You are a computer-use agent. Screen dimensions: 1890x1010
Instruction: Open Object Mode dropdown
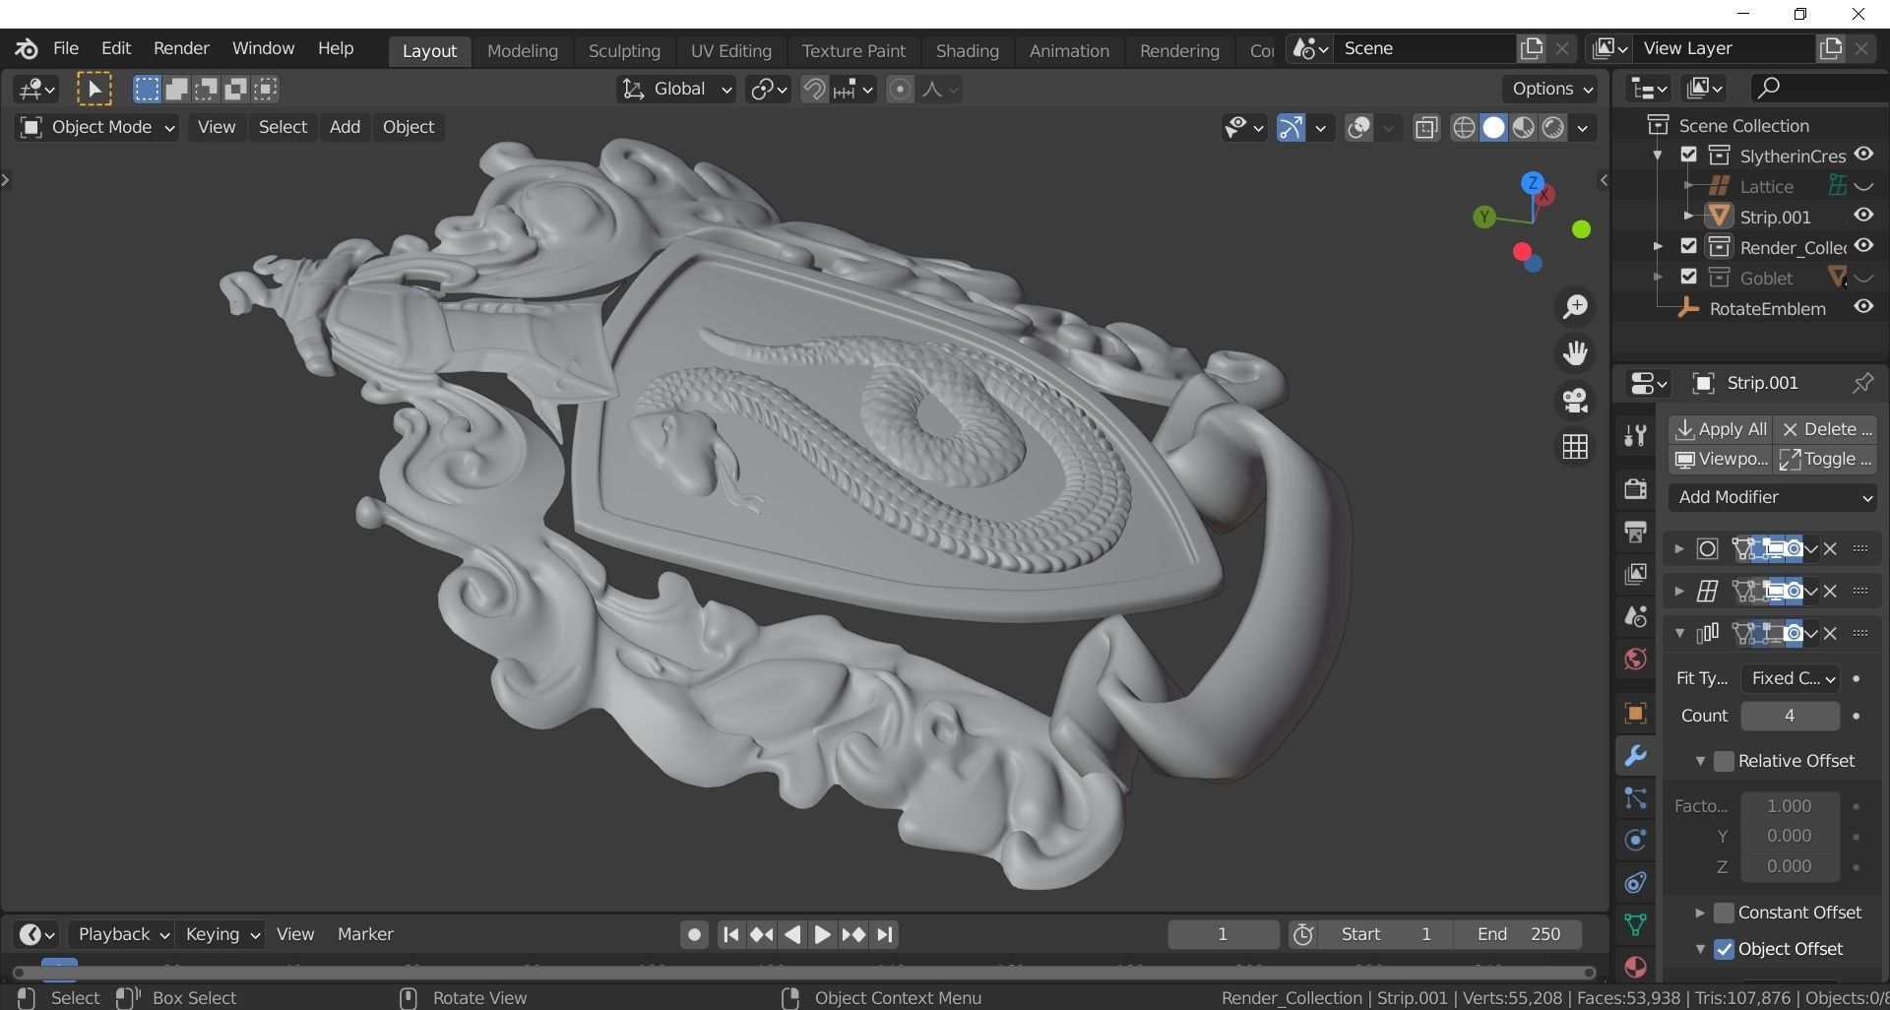click(x=96, y=128)
